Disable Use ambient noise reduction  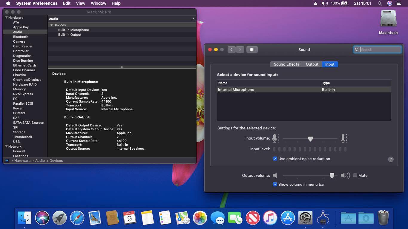tap(275, 159)
